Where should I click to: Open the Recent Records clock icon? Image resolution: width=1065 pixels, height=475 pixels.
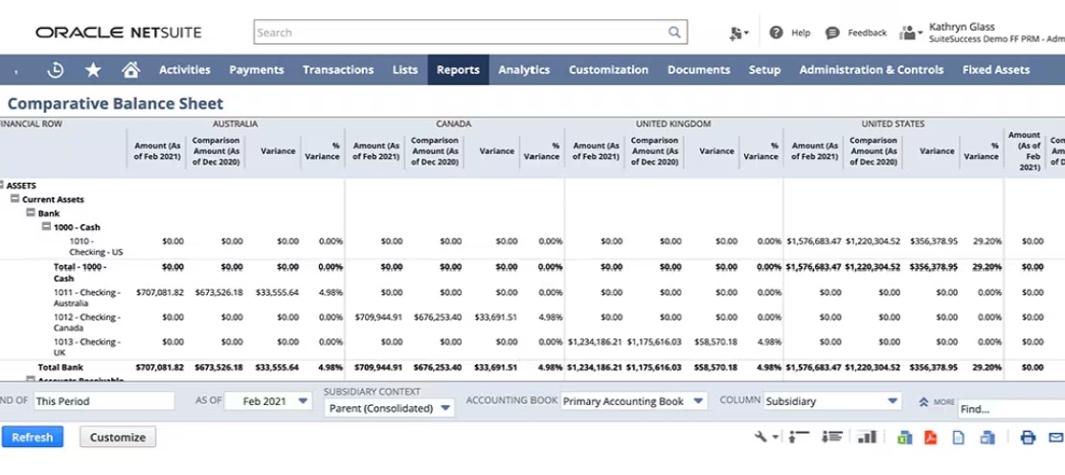[56, 70]
